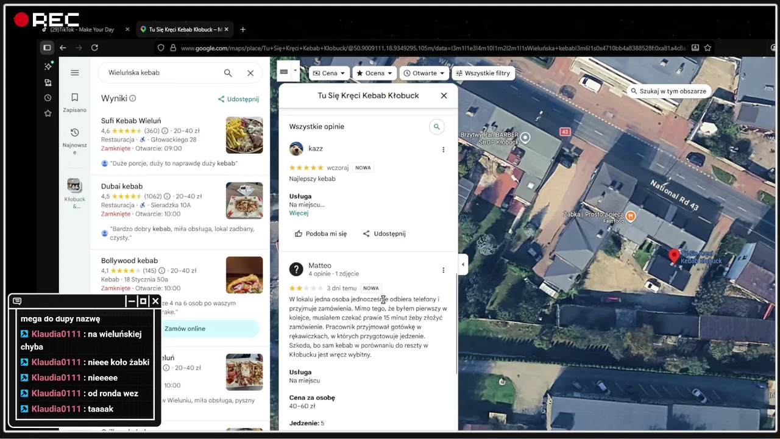Viewport: 780px width, 439px height.
Task: Open Wszystkie filtry all filters
Action: [x=483, y=73]
